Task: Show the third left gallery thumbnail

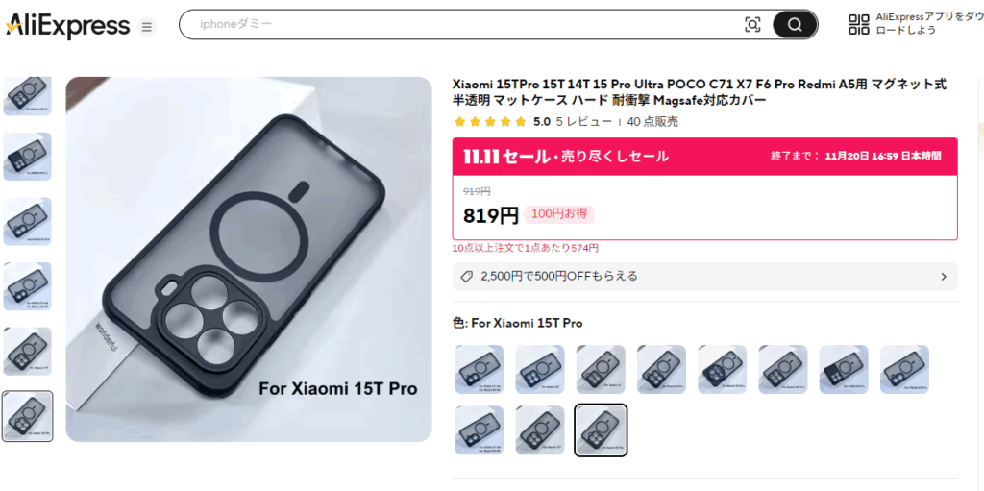Action: point(27,221)
